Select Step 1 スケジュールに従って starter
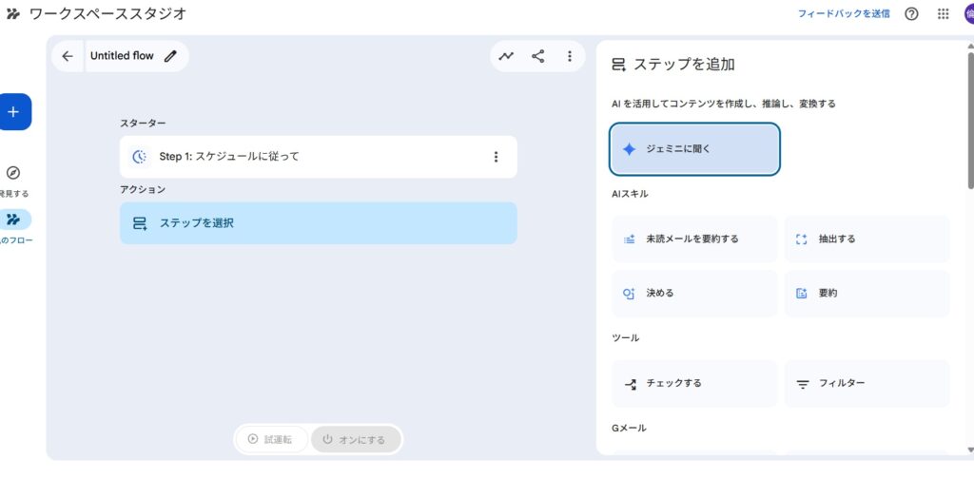This screenshot has width=974, height=478. point(304,157)
